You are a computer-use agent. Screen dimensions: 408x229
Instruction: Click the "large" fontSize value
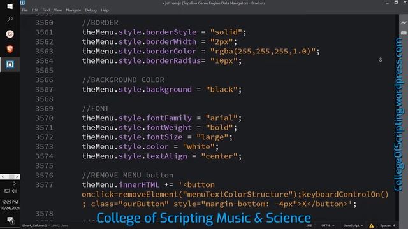click(x=212, y=137)
